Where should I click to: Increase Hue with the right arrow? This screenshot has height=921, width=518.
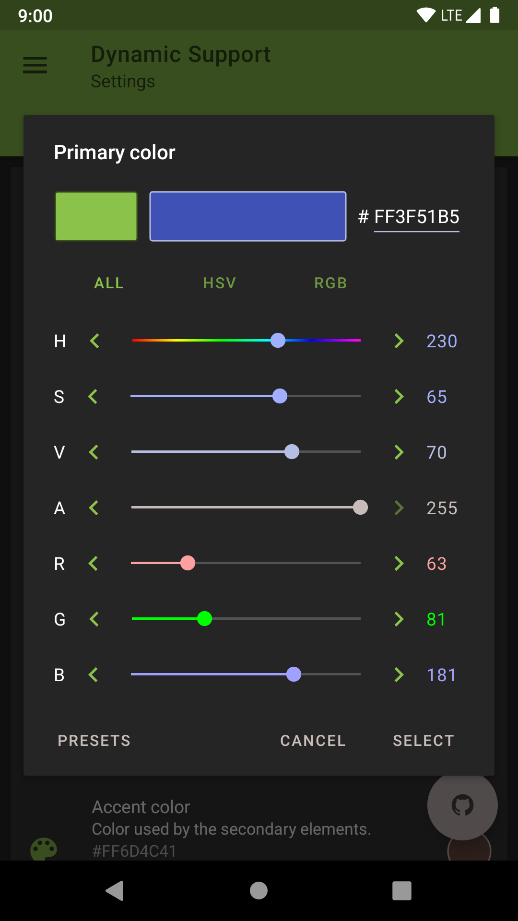pyautogui.click(x=399, y=341)
